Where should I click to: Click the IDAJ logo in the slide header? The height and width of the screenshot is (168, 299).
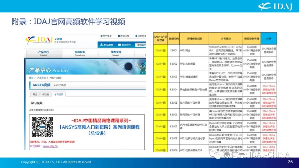(275, 7)
